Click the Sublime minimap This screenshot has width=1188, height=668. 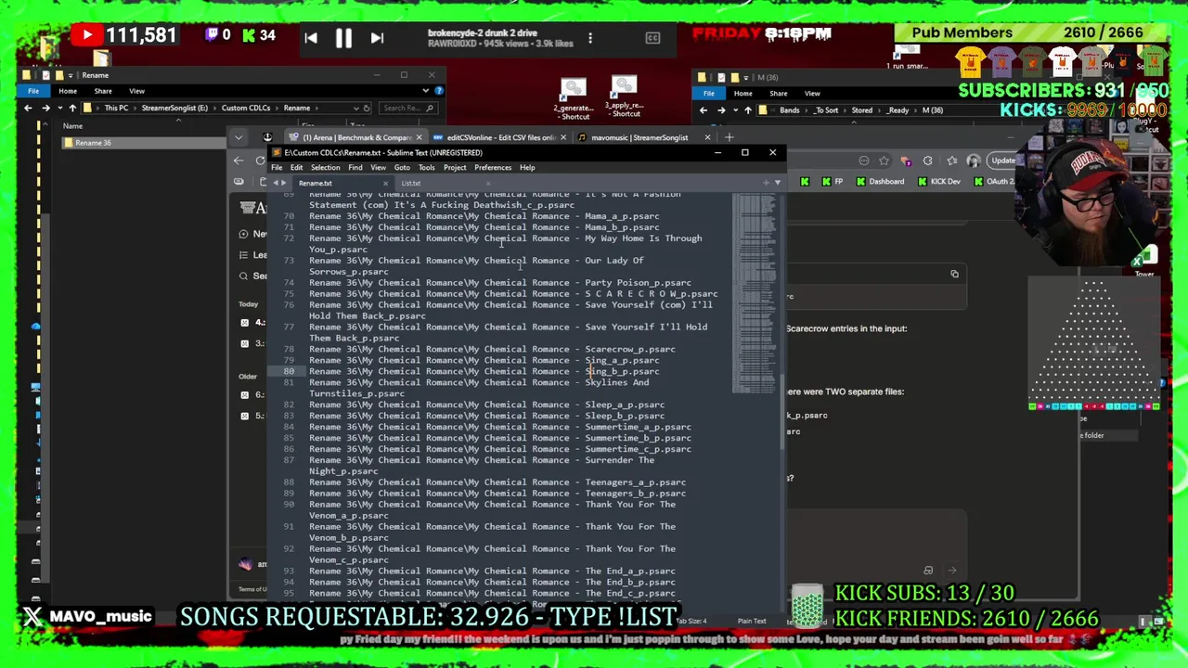tap(755, 292)
